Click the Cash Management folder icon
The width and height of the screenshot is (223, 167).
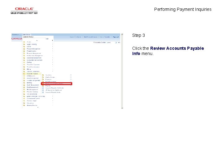pos(24,85)
